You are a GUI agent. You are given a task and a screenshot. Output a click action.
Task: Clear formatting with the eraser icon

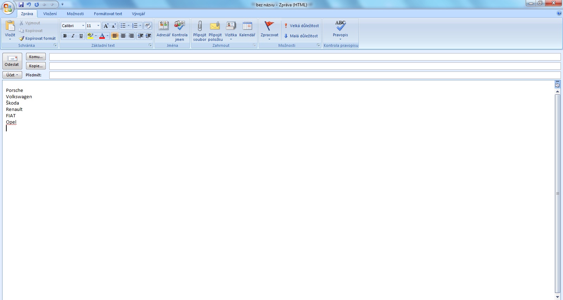click(148, 26)
